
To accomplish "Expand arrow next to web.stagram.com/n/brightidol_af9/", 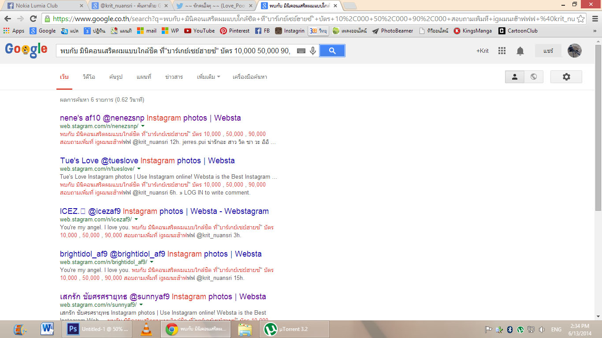I will point(152,262).
